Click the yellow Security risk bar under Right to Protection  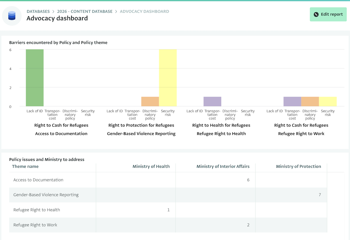coord(168,77)
